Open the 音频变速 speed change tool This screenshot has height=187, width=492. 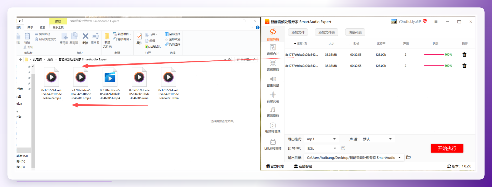273,97
